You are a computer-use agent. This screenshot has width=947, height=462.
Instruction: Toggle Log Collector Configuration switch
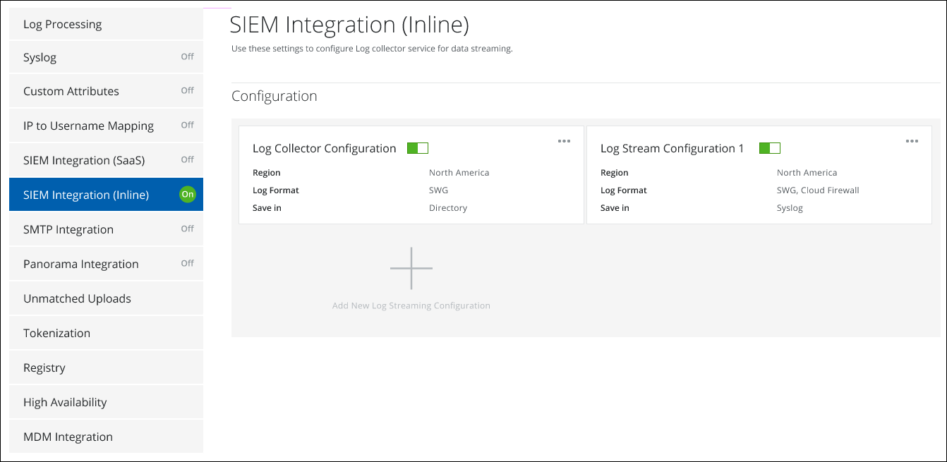(418, 148)
